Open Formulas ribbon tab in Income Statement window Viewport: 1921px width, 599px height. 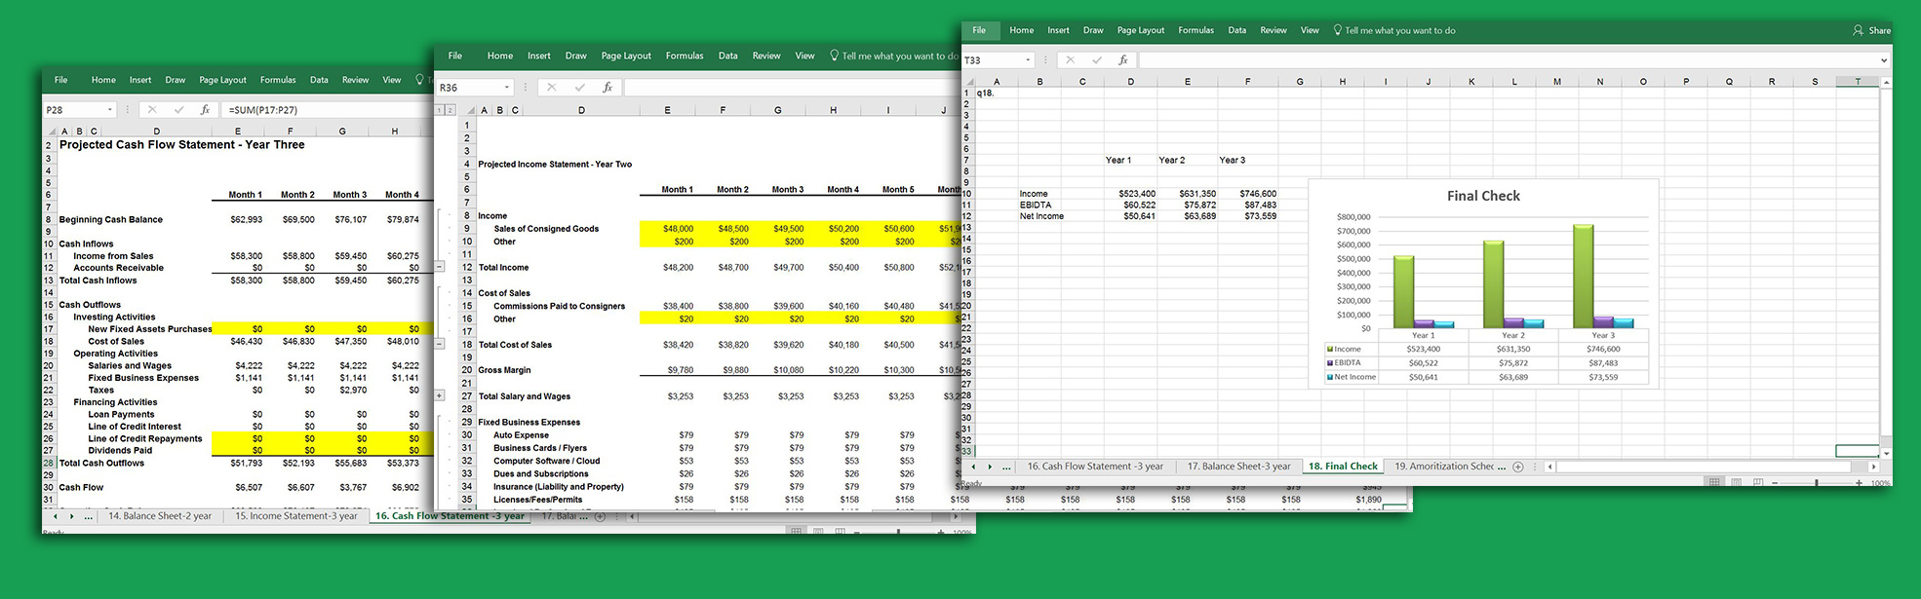(x=685, y=56)
